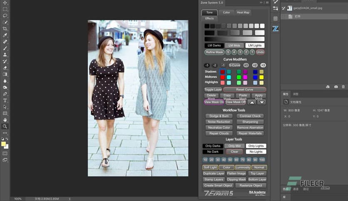Open the Effects tab

[x=209, y=18]
